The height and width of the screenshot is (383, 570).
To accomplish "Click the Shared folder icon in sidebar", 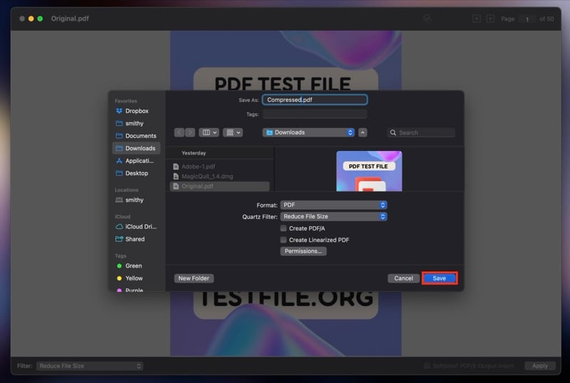I will coord(119,238).
